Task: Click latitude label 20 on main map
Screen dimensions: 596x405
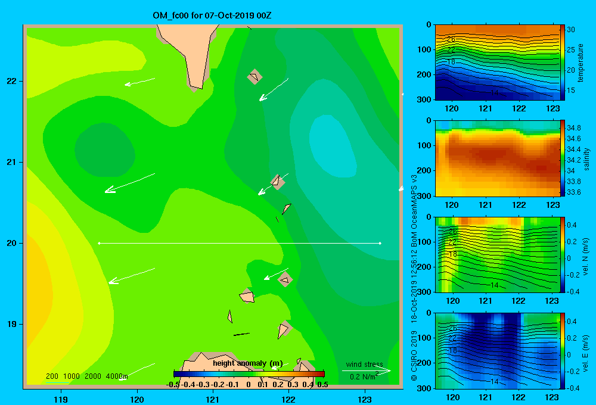Action: point(12,243)
